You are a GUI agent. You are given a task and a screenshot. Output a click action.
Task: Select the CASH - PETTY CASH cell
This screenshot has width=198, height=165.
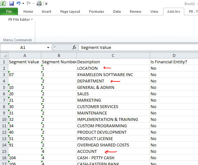click(113, 158)
